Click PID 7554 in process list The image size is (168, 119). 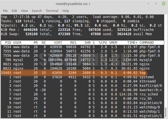point(7,47)
